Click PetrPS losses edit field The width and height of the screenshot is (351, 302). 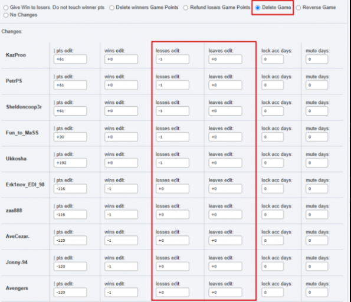pyautogui.click(x=172, y=85)
